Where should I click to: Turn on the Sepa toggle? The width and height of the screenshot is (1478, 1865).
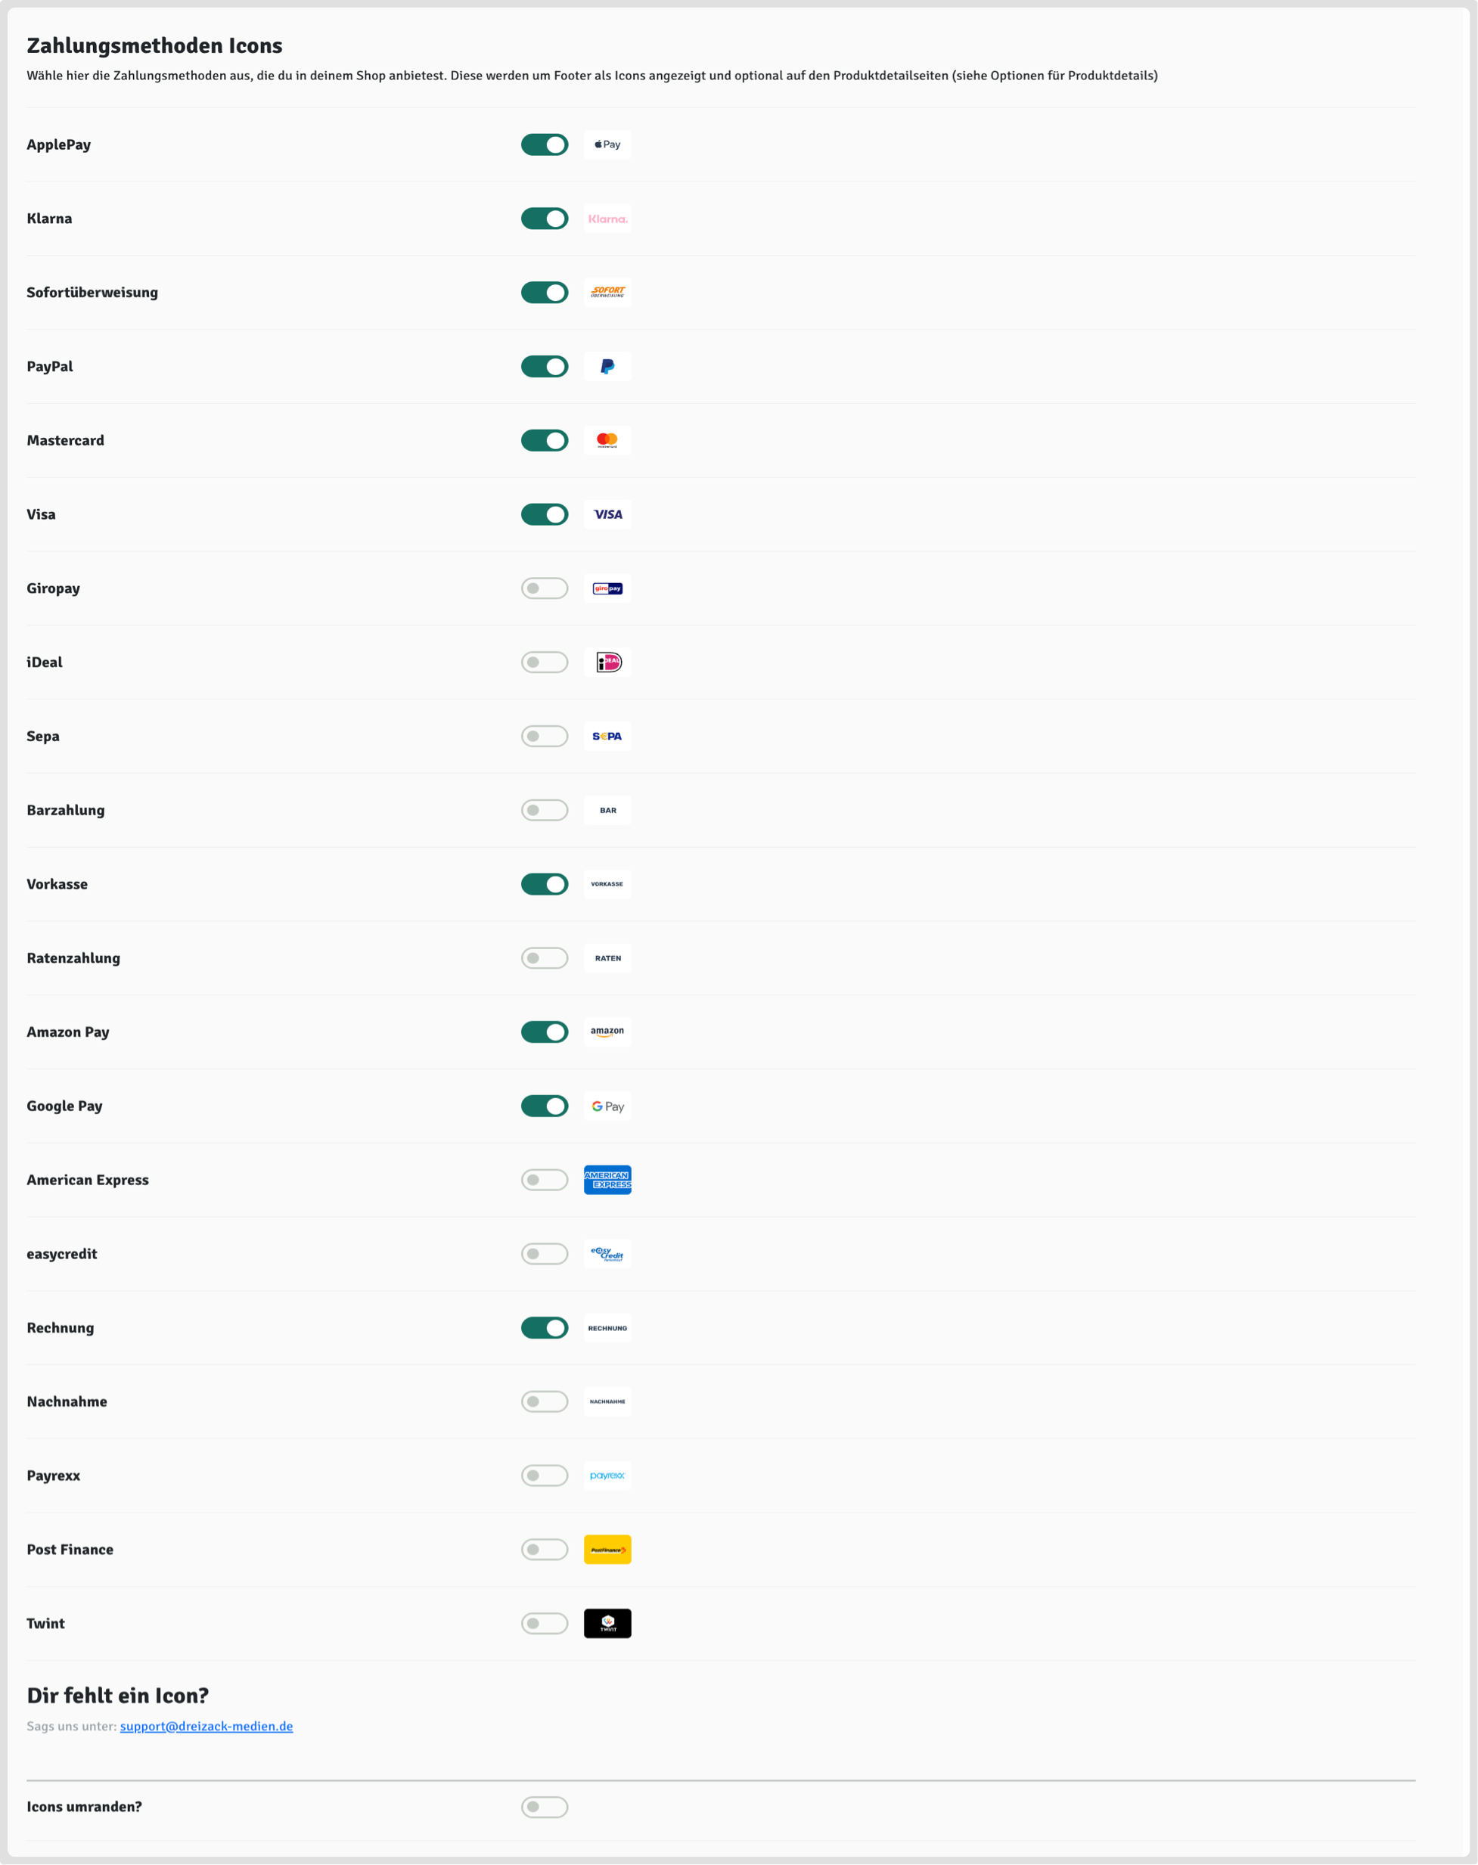click(x=545, y=736)
